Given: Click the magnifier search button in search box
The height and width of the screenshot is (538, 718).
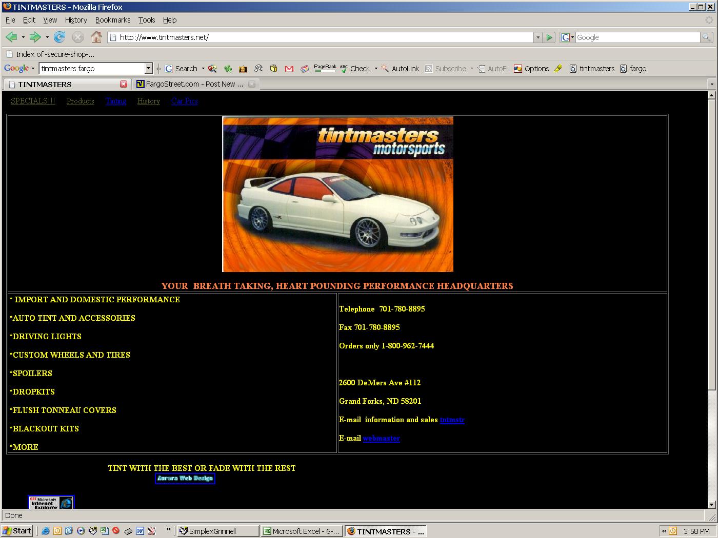Looking at the screenshot, I should tap(707, 37).
